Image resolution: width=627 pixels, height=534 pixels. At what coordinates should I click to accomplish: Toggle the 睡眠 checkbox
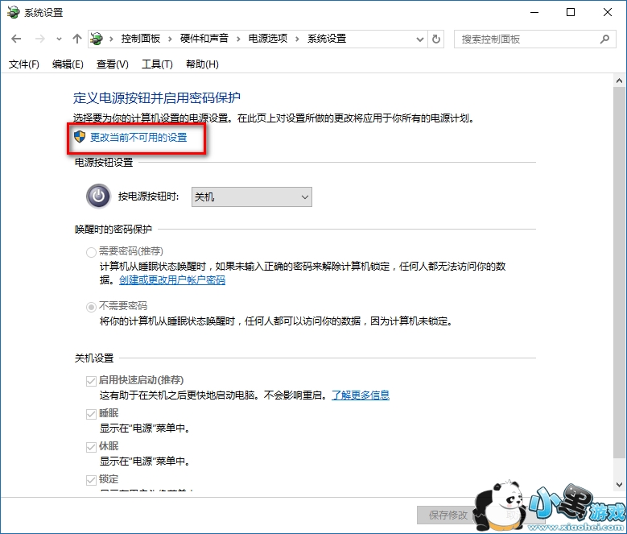tap(91, 414)
